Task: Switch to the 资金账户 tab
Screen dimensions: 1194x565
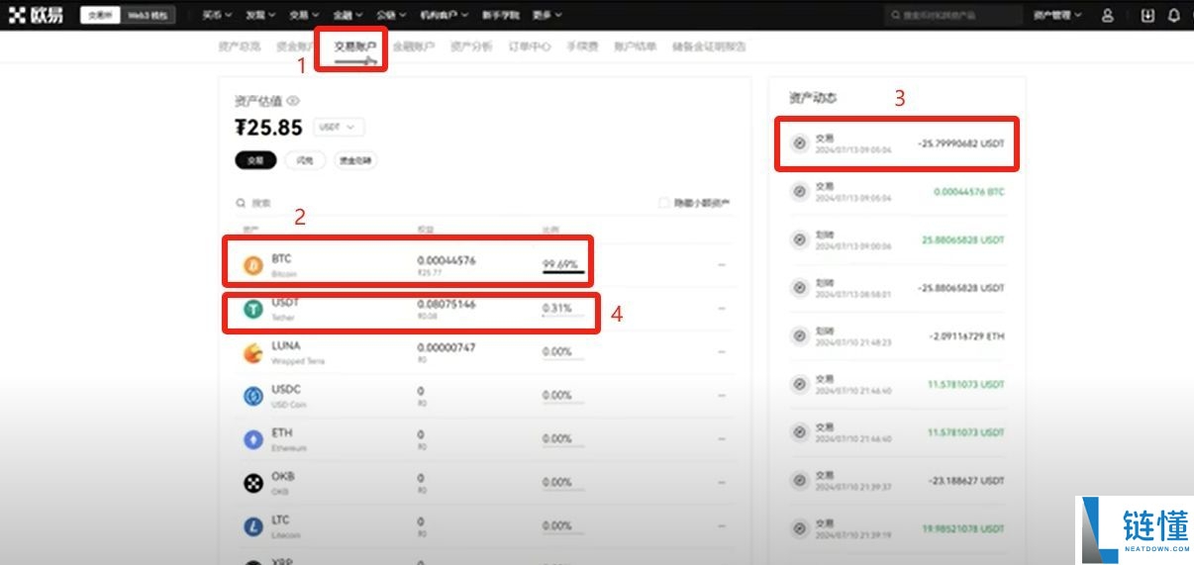Action: click(x=297, y=47)
